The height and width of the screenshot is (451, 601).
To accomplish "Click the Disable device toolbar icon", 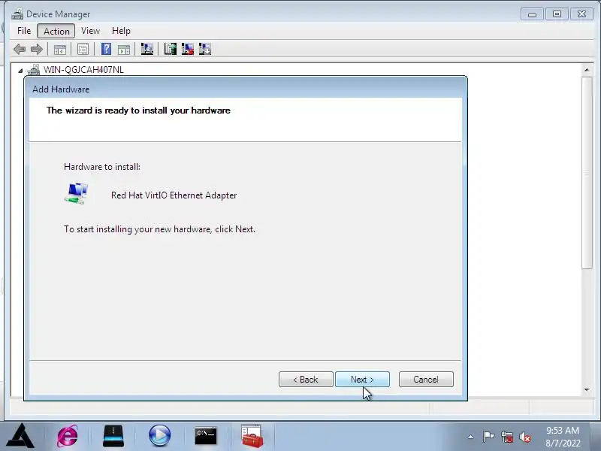I will [x=205, y=49].
